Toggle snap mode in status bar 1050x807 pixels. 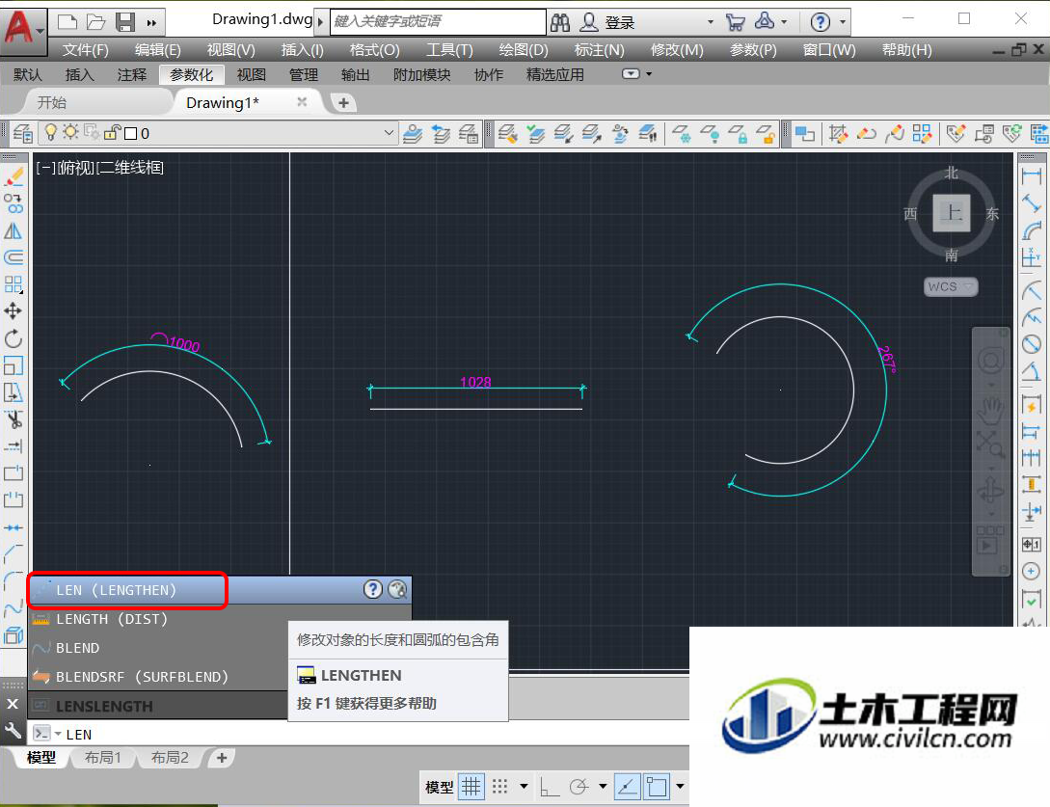click(x=500, y=786)
